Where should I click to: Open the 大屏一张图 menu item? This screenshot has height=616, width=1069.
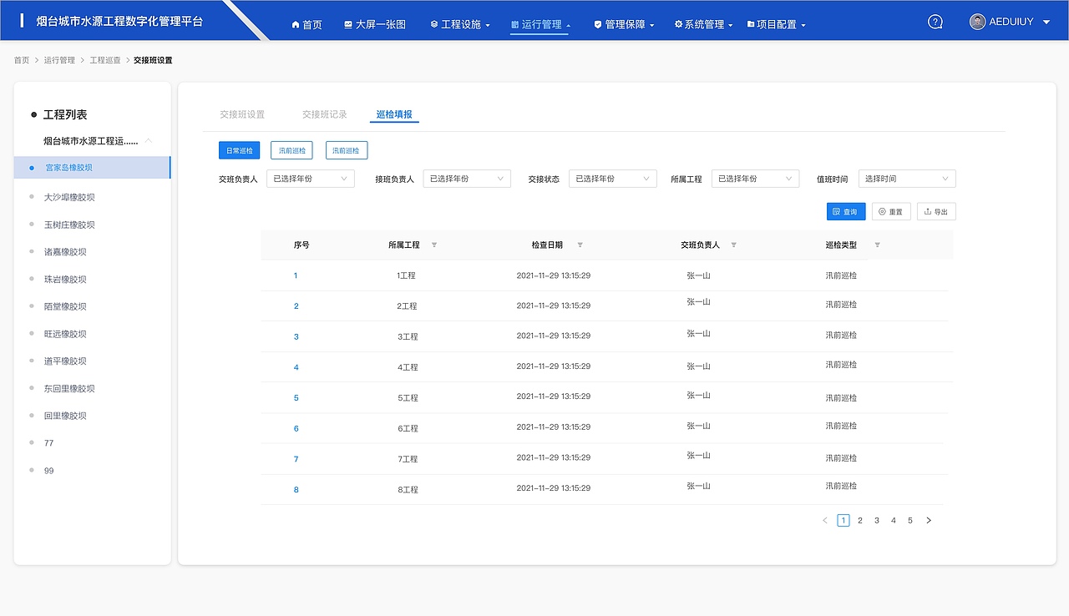pos(375,25)
